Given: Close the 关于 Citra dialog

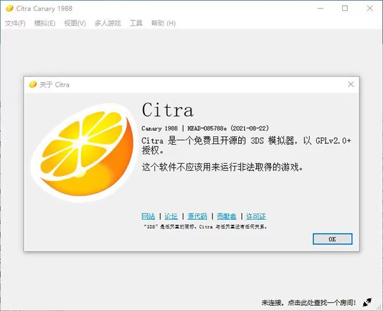Looking at the screenshot, I should coord(350,84).
